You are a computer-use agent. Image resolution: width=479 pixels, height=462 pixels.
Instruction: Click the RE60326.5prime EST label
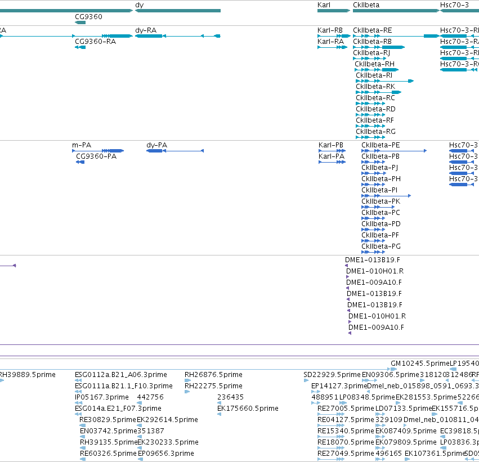point(108,454)
